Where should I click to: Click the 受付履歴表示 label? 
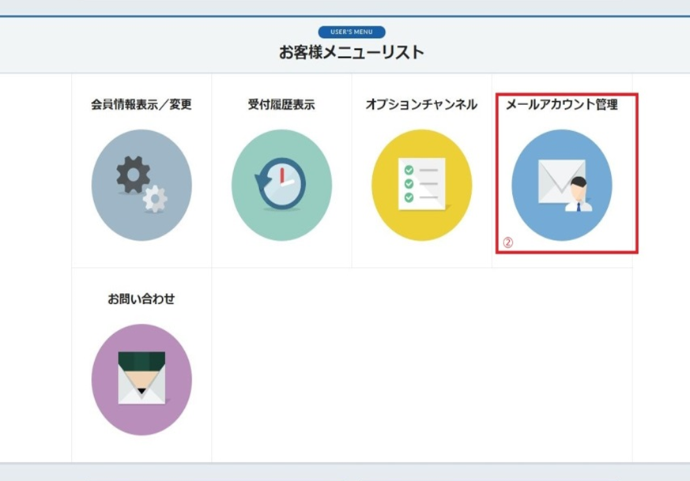pyautogui.click(x=281, y=104)
